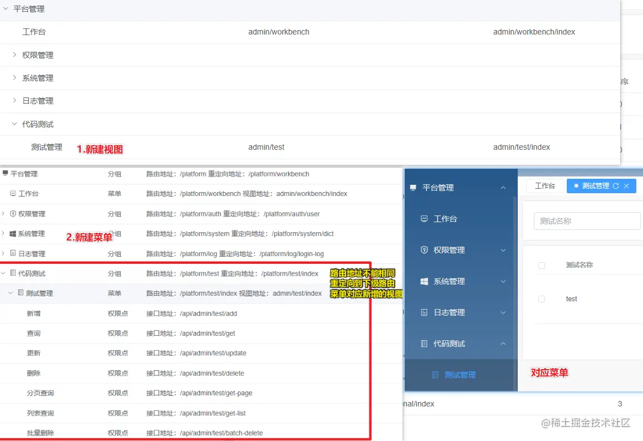Screen dimensions: 643x441
Task: Click the 工作台 chart icon in dark sidebar
Action: 424,219
